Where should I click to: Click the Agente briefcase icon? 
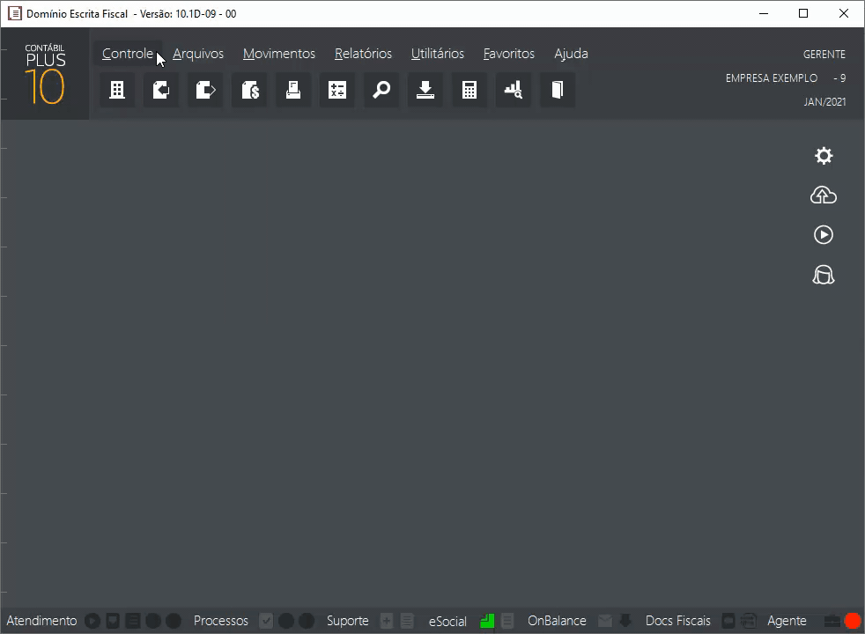tap(832, 622)
